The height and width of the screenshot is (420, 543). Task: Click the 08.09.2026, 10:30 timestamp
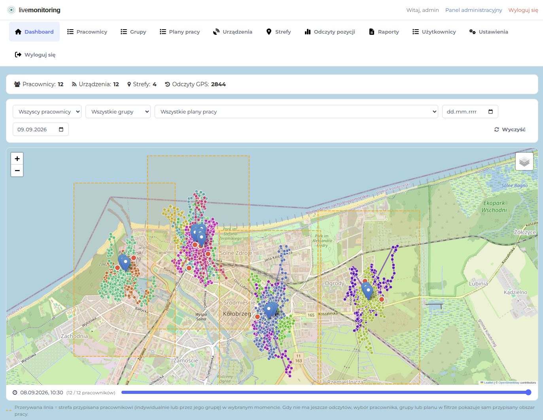[42, 393]
